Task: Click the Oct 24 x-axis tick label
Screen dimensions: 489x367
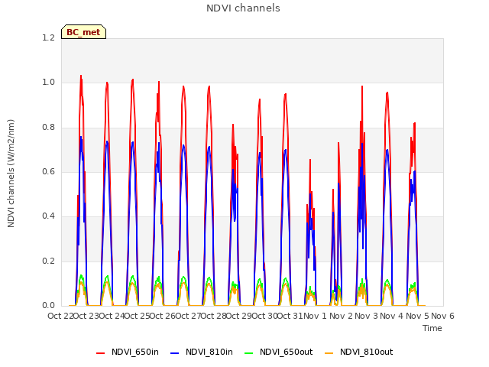Action: (112, 316)
